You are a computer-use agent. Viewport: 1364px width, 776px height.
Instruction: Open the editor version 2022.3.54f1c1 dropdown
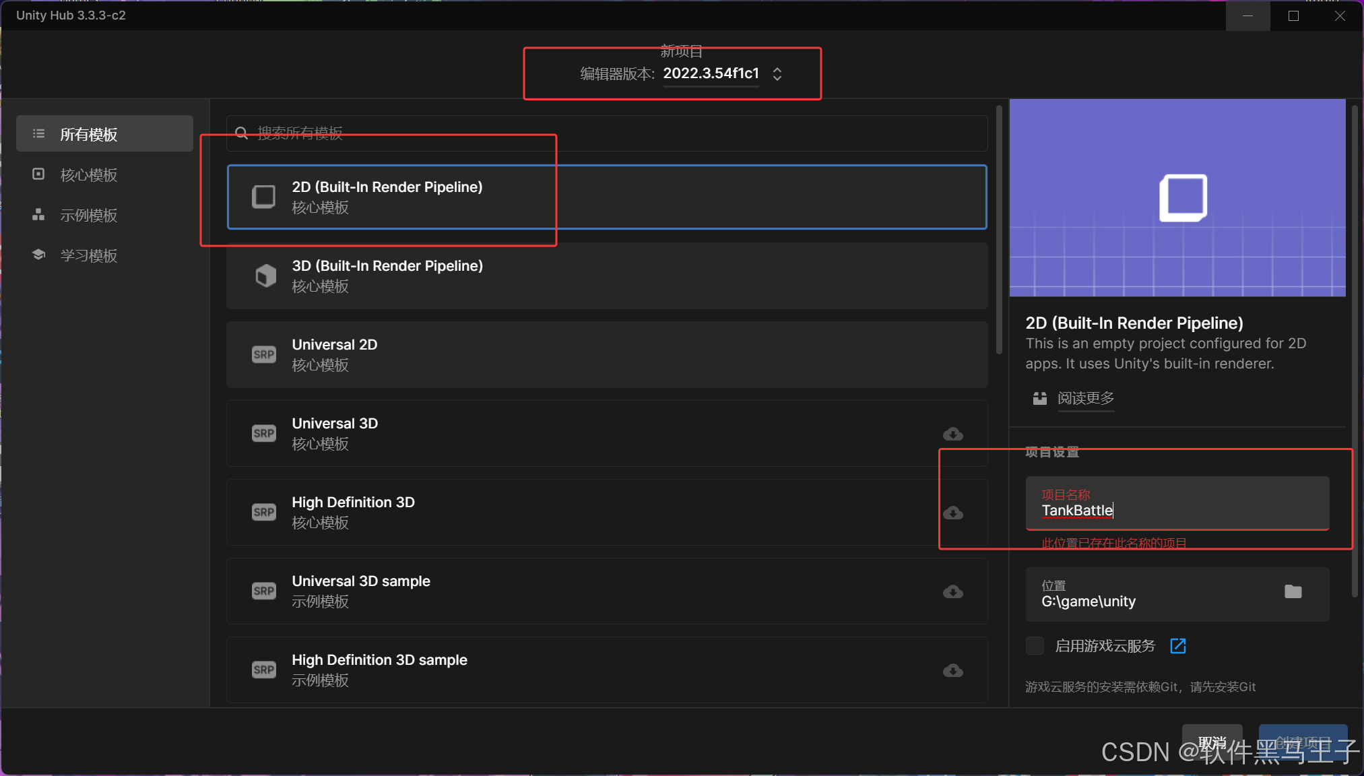point(711,73)
